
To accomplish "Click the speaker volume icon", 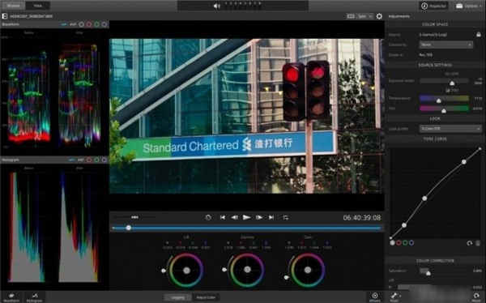I will point(216,6).
